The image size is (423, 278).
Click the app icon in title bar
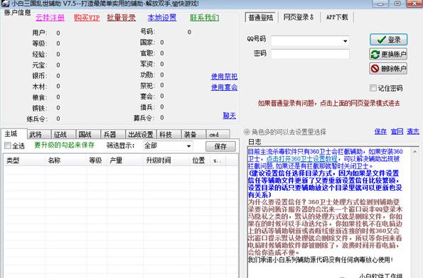[x=5, y=4]
